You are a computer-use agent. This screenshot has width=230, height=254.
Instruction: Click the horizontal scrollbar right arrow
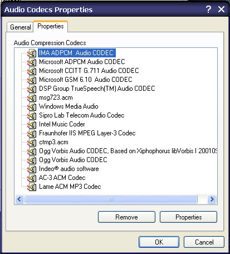tap(212, 199)
